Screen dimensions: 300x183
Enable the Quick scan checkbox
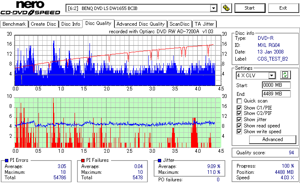(239, 101)
